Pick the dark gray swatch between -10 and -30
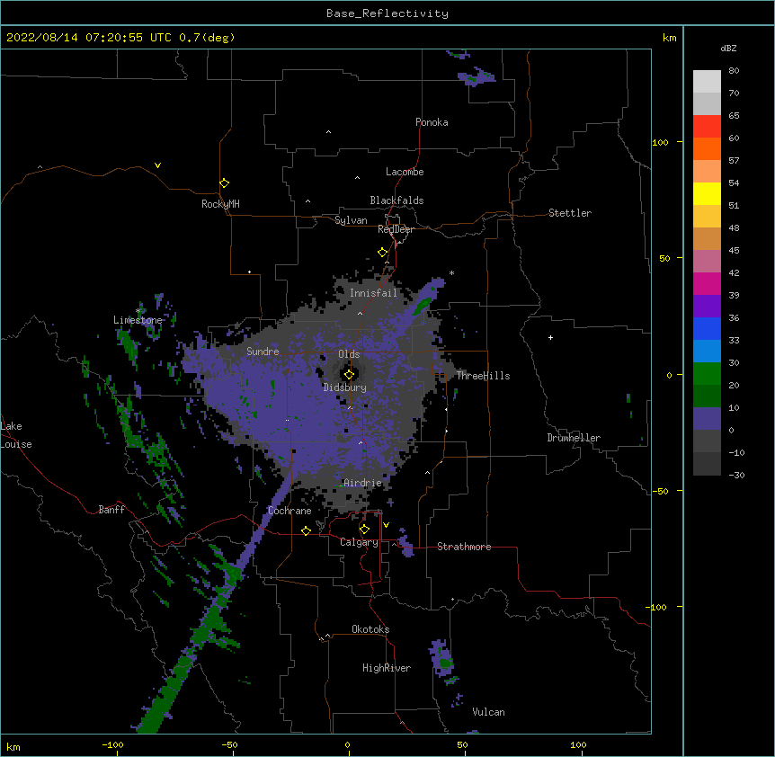 [707, 464]
